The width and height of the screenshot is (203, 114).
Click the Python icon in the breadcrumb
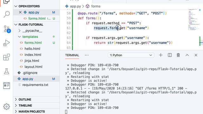coord(67,6)
